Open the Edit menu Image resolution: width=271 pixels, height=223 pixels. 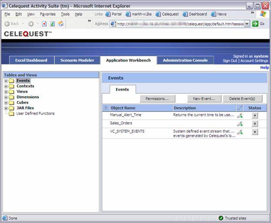click(x=19, y=14)
